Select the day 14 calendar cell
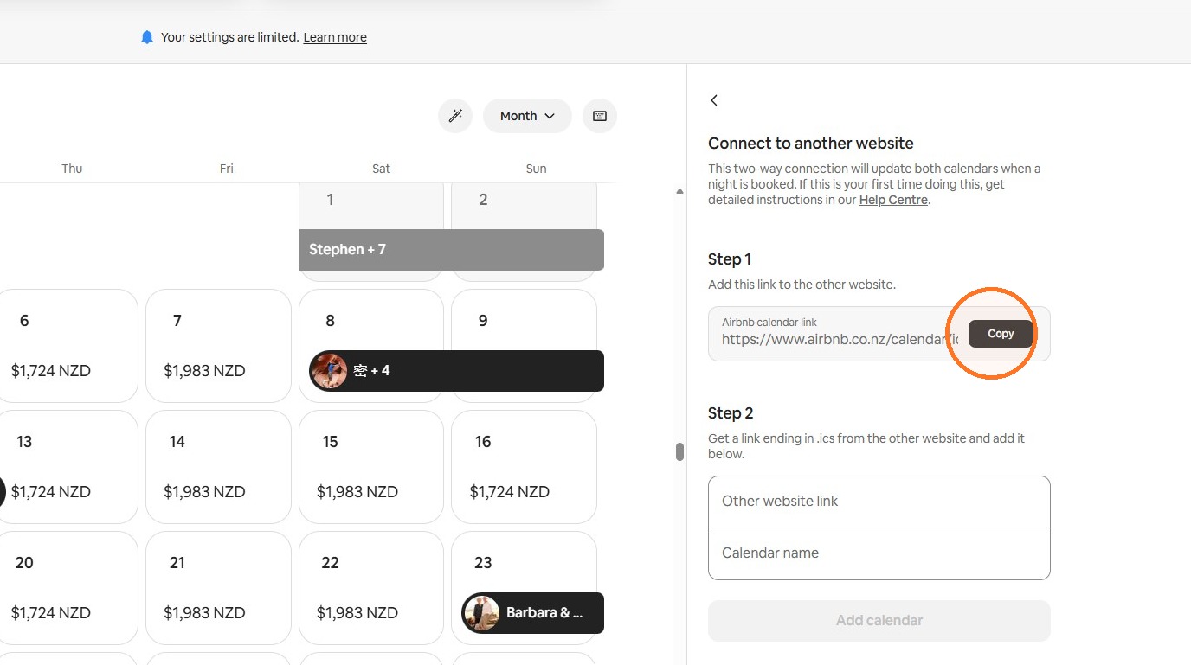The height and width of the screenshot is (665, 1191). pyautogui.click(x=218, y=467)
